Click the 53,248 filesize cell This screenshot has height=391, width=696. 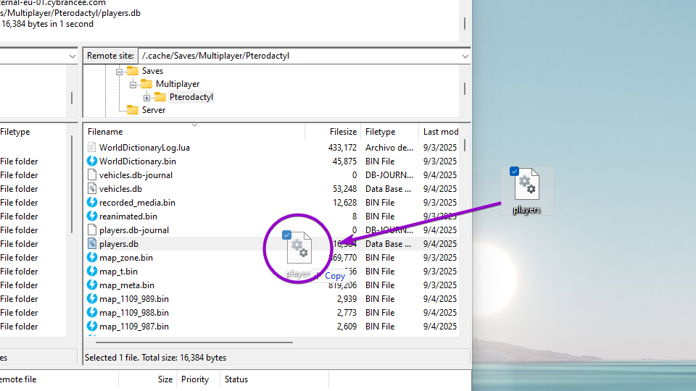(344, 189)
